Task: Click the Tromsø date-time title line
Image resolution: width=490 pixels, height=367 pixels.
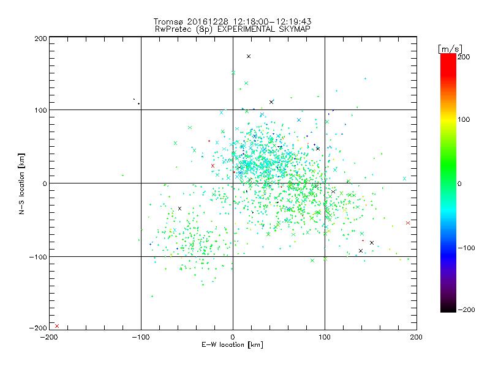Action: click(x=232, y=21)
